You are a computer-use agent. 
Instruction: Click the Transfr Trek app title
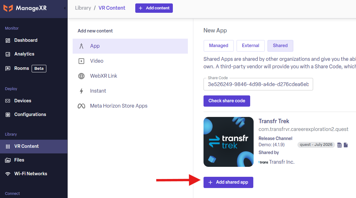(x=274, y=121)
